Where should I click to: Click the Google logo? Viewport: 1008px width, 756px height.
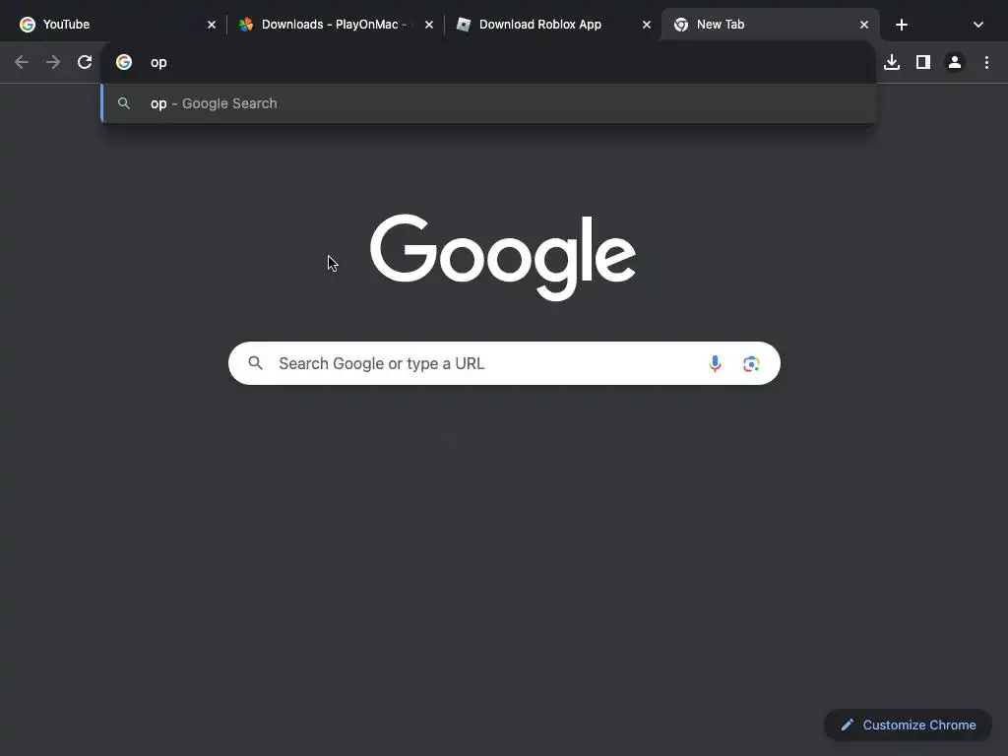[x=503, y=257]
